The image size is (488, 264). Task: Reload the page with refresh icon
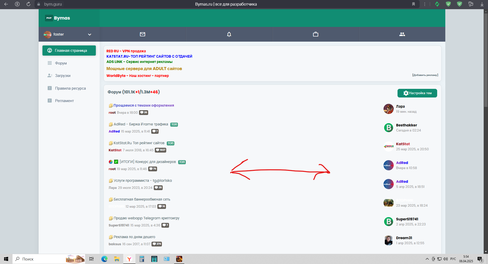coord(28,4)
